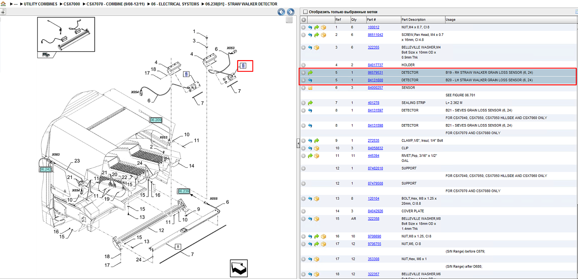Open 06 - ELECTRICAL SYSTEMS breadcrumb

pos(175,4)
